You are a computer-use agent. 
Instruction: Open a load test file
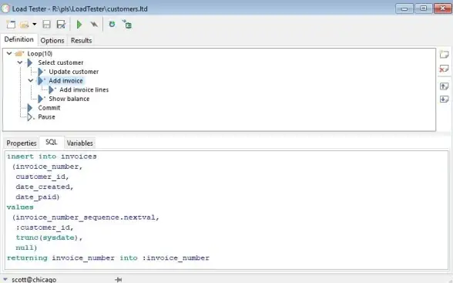(25, 25)
